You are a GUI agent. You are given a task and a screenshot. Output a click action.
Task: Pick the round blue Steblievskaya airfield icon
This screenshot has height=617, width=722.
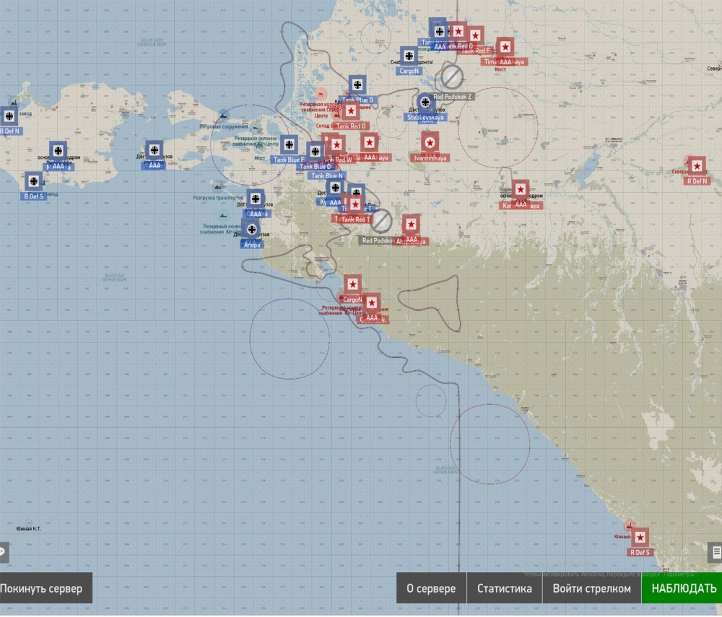[x=425, y=102]
